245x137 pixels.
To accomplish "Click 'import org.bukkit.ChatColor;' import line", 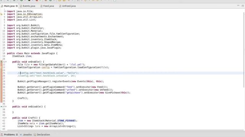I will tap(26, 28).
